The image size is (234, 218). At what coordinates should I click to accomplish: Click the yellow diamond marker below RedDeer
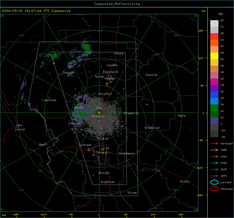107,84
